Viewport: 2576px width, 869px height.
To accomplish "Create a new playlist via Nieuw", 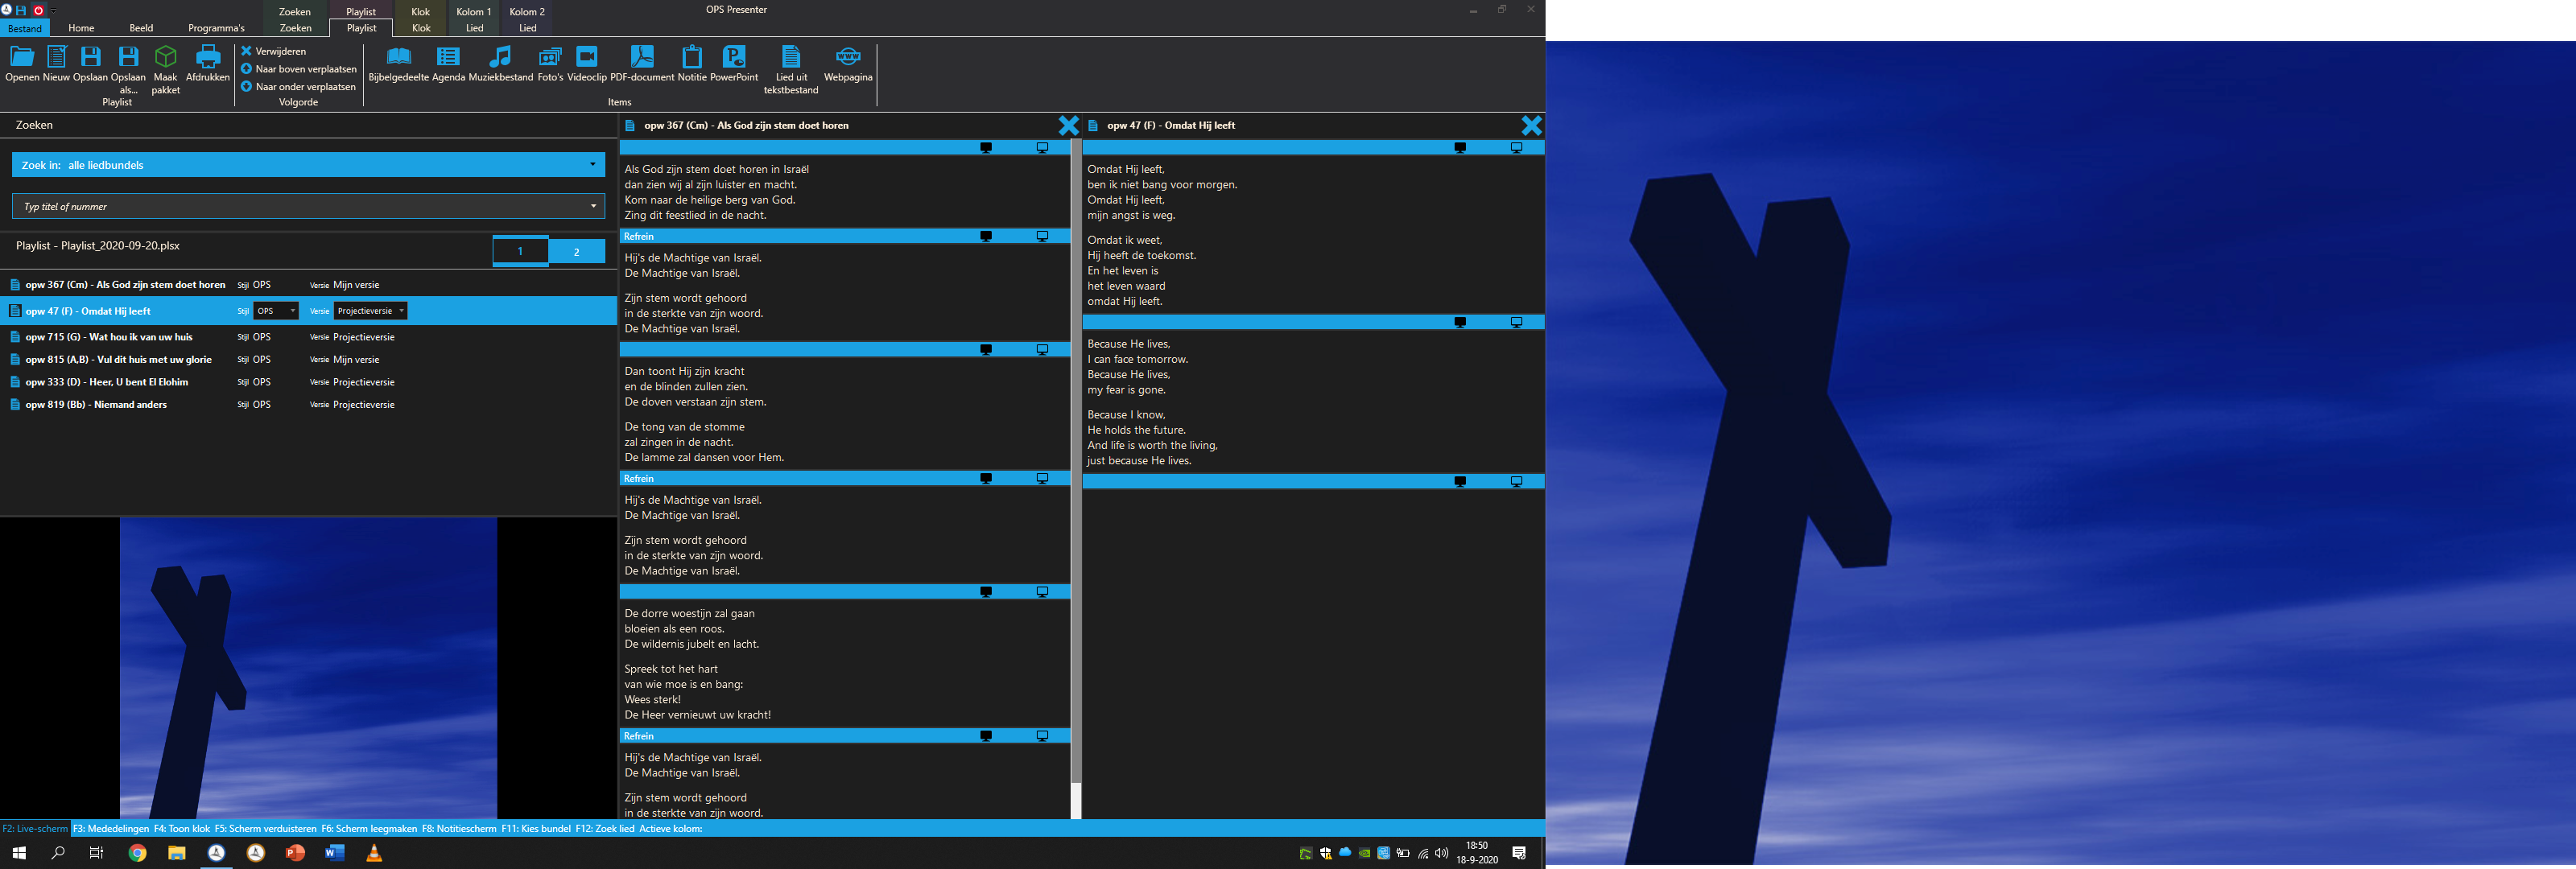I will click(x=56, y=63).
